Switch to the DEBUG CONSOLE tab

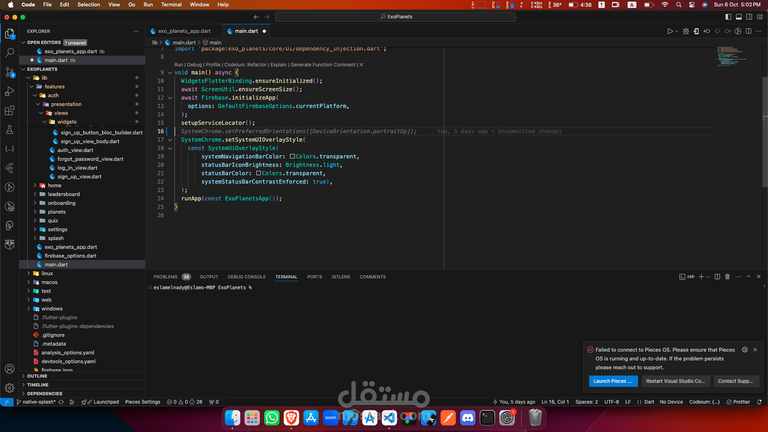coord(246,277)
